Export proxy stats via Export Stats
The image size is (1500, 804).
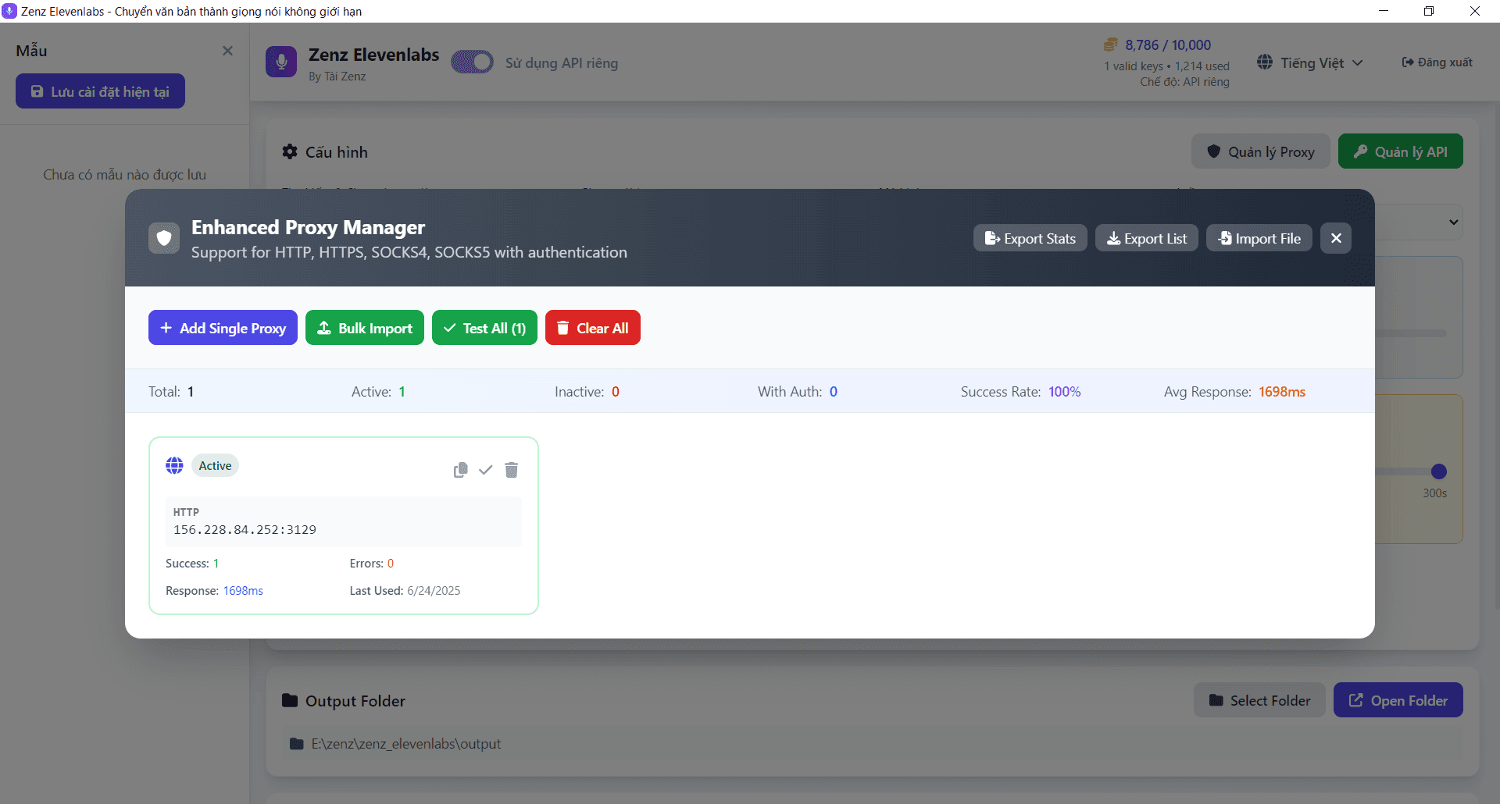point(1030,238)
